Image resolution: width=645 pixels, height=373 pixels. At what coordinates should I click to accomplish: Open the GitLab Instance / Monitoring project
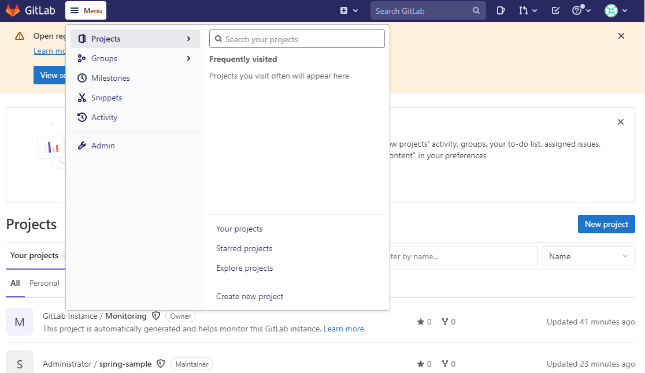(94, 316)
